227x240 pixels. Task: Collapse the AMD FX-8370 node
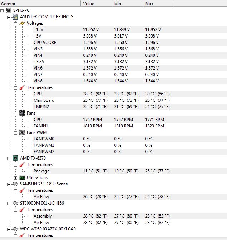coord(9,159)
